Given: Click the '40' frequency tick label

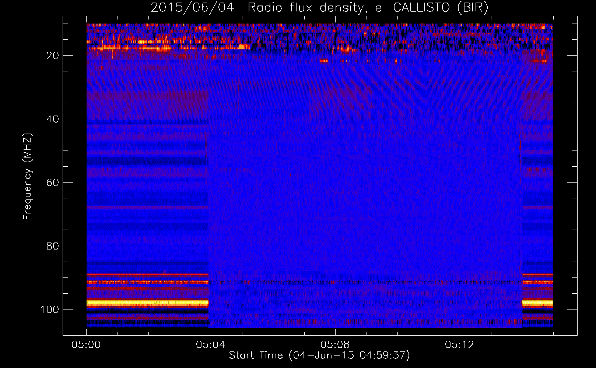Looking at the screenshot, I should click(x=53, y=119).
